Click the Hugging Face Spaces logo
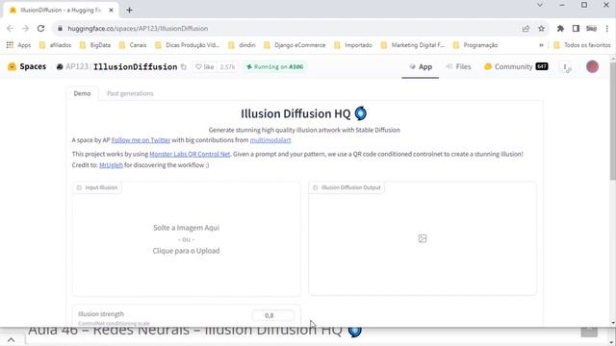This screenshot has width=616, height=346. [x=27, y=66]
